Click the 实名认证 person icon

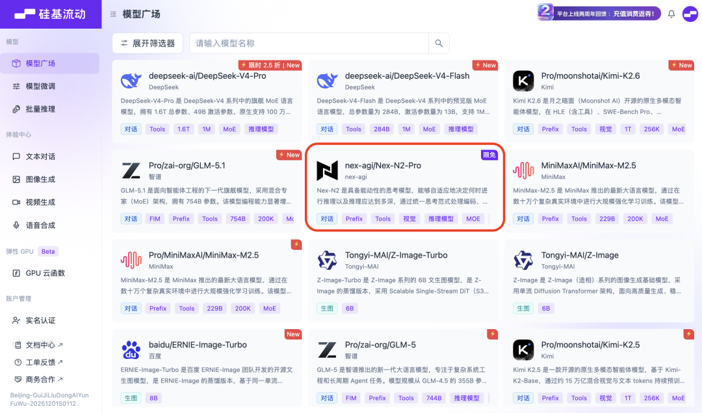point(16,320)
